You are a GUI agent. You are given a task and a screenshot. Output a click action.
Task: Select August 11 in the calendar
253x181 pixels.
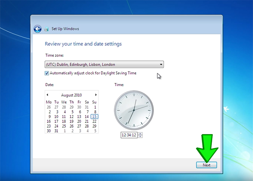[64, 117]
